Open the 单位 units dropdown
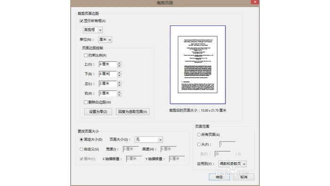This screenshot has height=186, width=330. (x=105, y=40)
